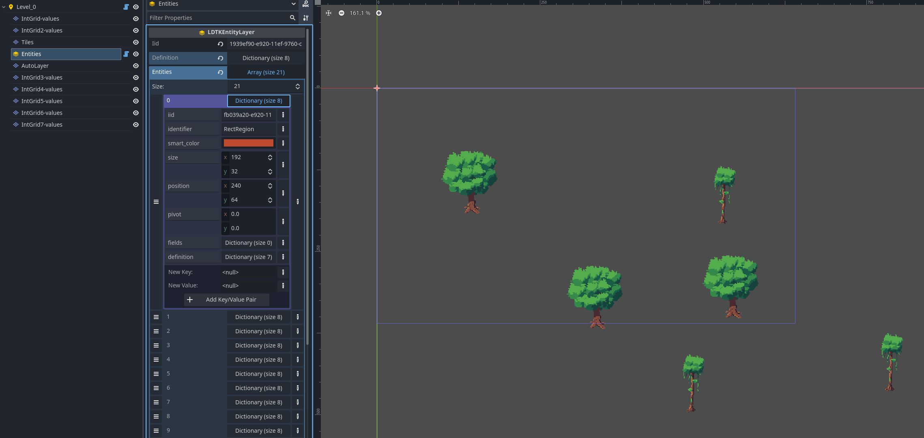Hide the Tiles layer in scene tree

[x=136, y=42]
